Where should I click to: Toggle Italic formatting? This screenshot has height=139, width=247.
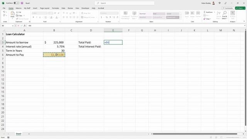37,17
